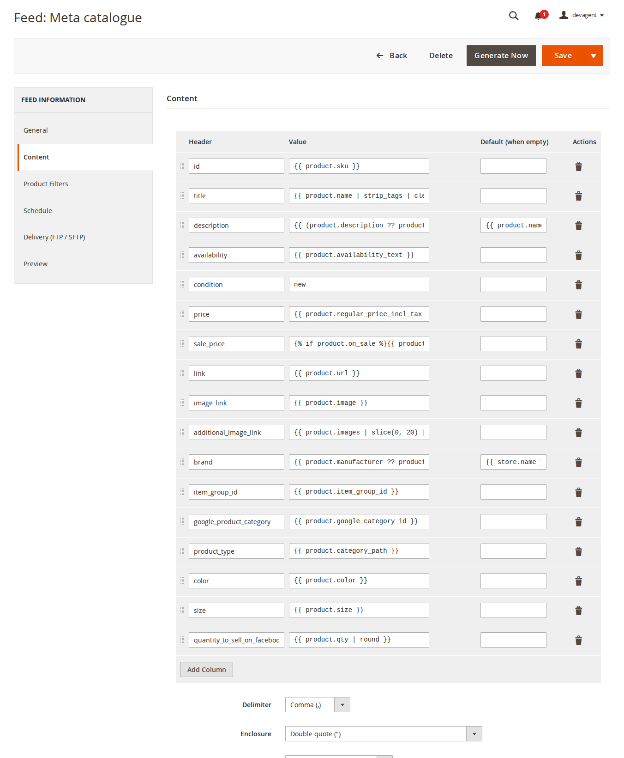Delete the image_link row
This screenshot has height=758, width=624.
click(578, 403)
